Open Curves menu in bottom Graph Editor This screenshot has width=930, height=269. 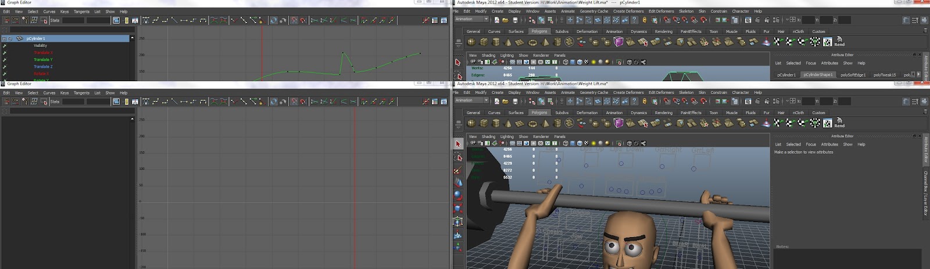(49, 93)
